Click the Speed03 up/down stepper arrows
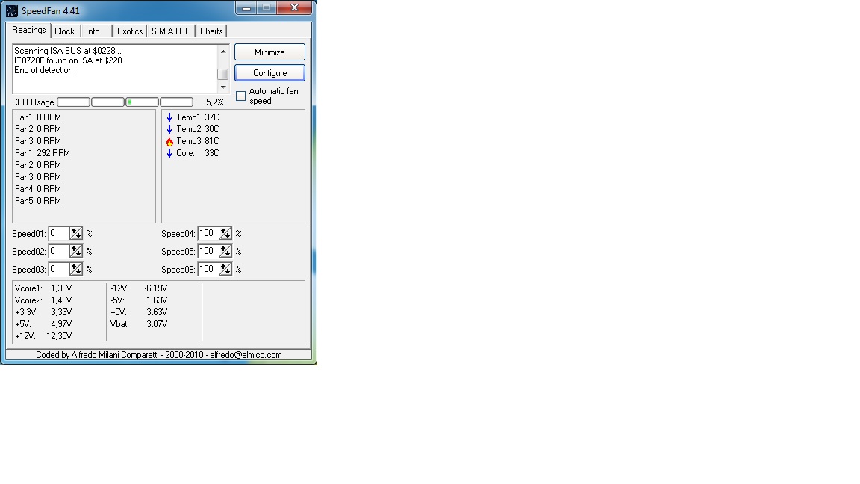 click(75, 270)
